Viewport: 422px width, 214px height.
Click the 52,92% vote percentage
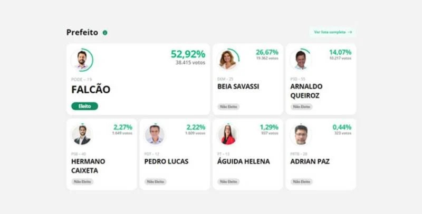pos(188,54)
